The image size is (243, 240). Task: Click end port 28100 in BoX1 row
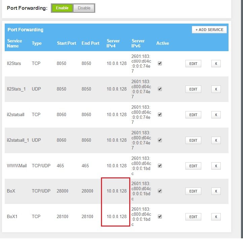click(x=88, y=216)
